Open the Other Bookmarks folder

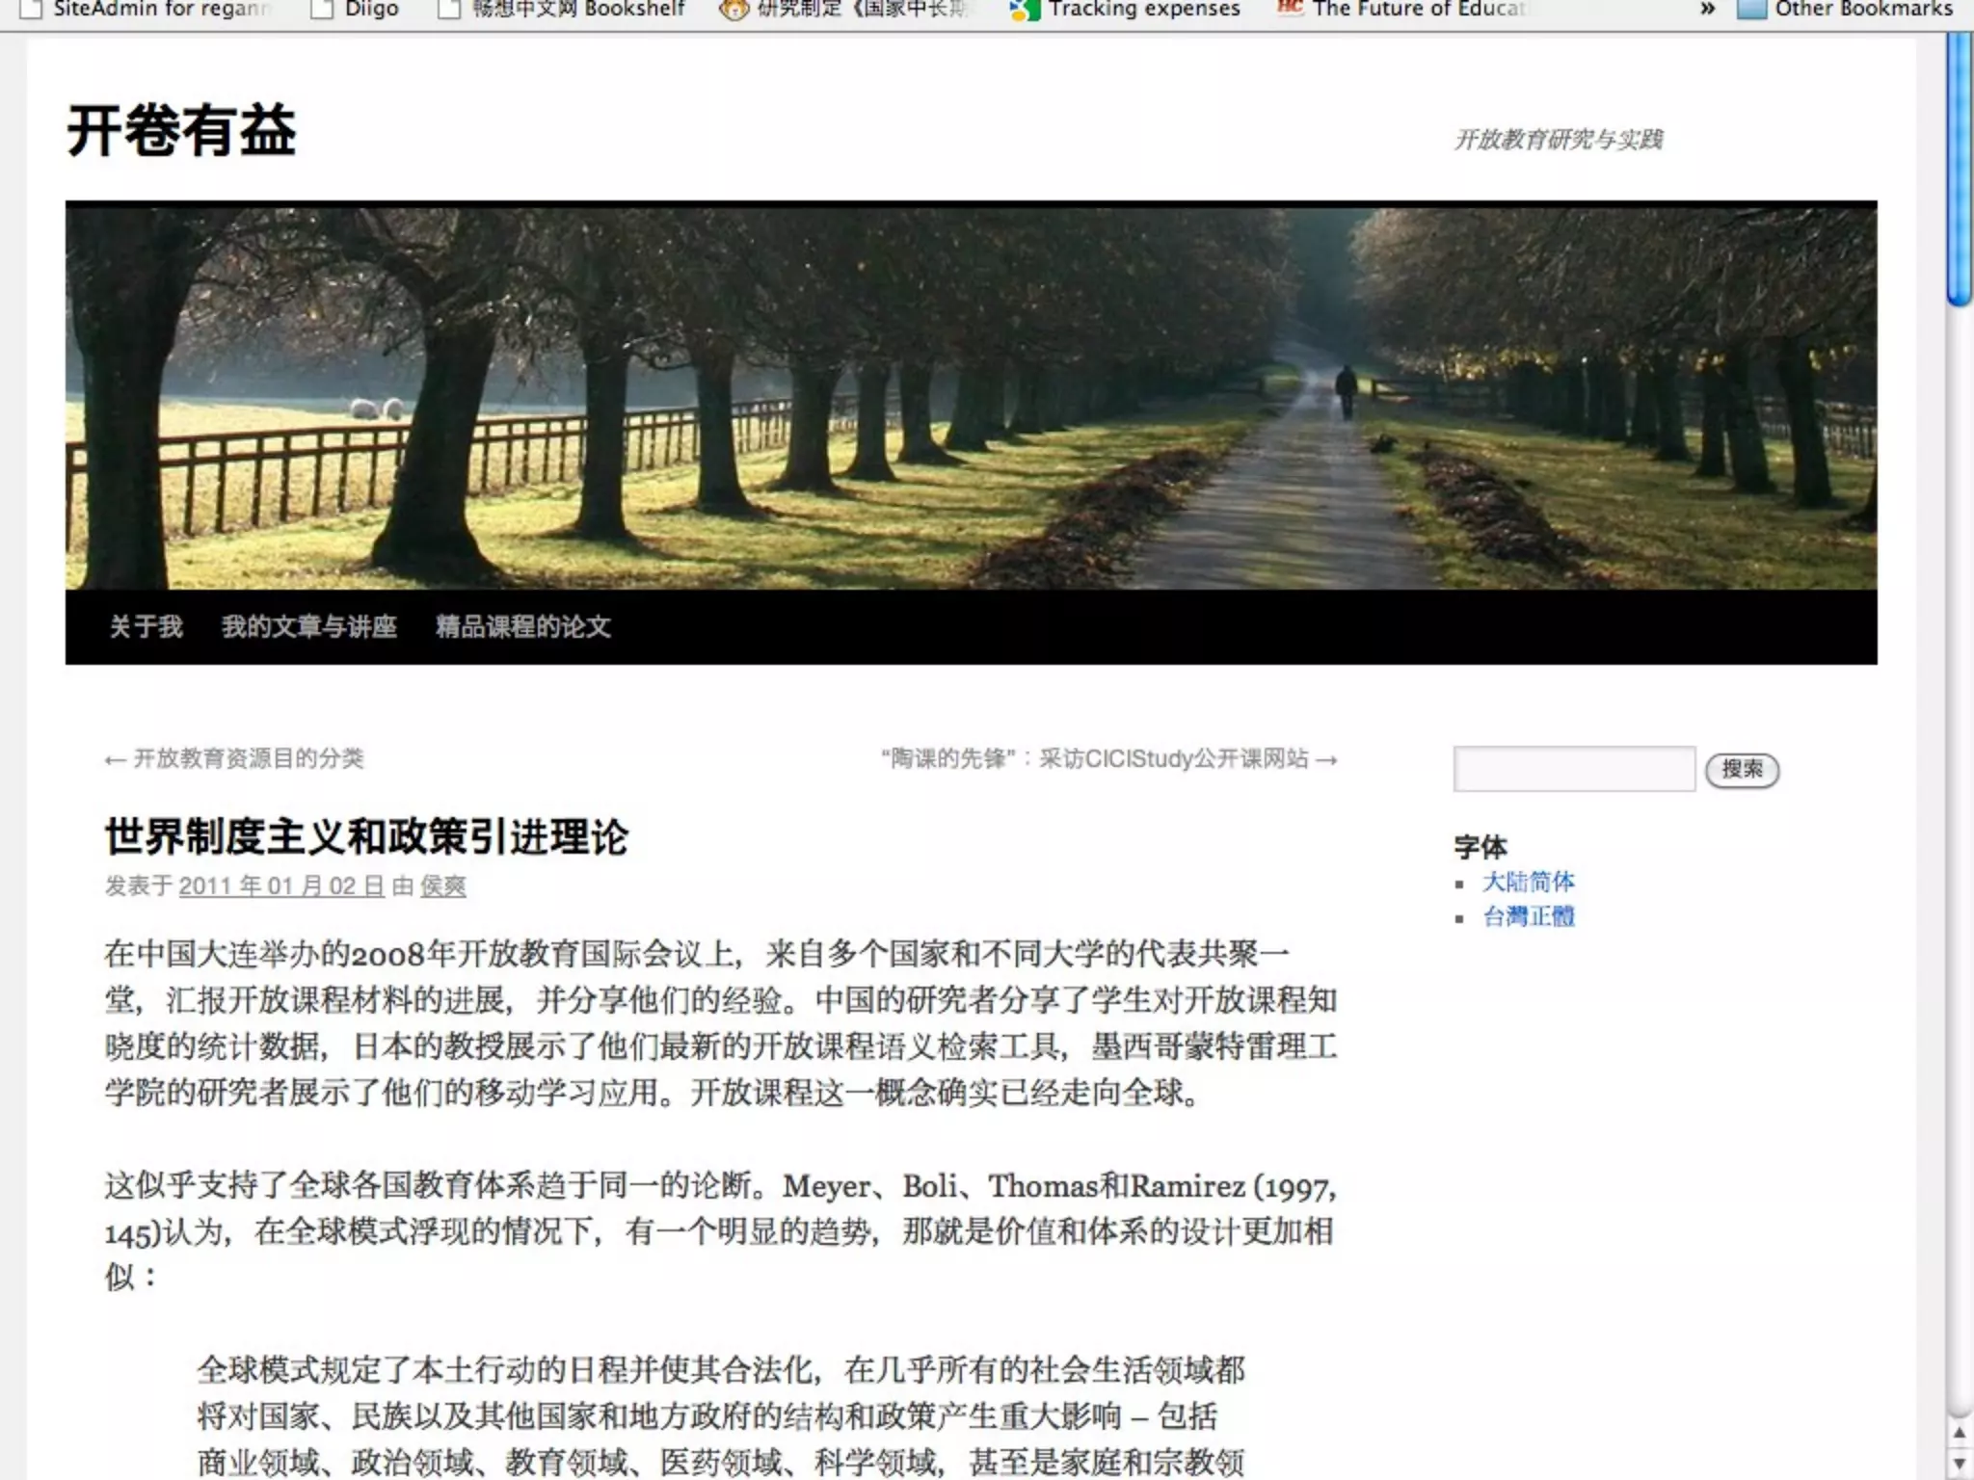coord(1862,10)
